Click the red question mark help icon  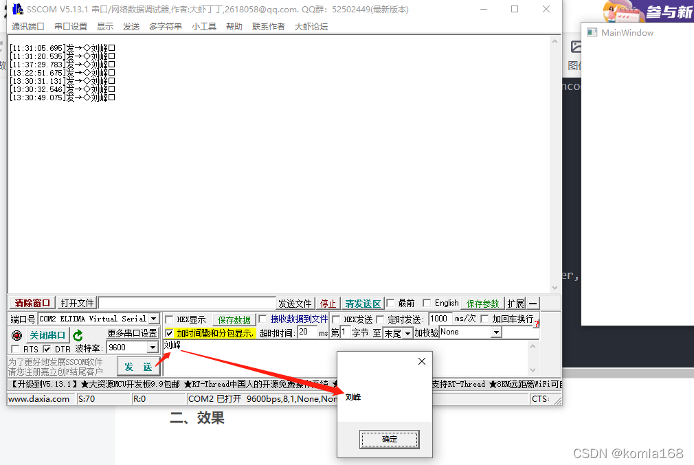point(536,324)
